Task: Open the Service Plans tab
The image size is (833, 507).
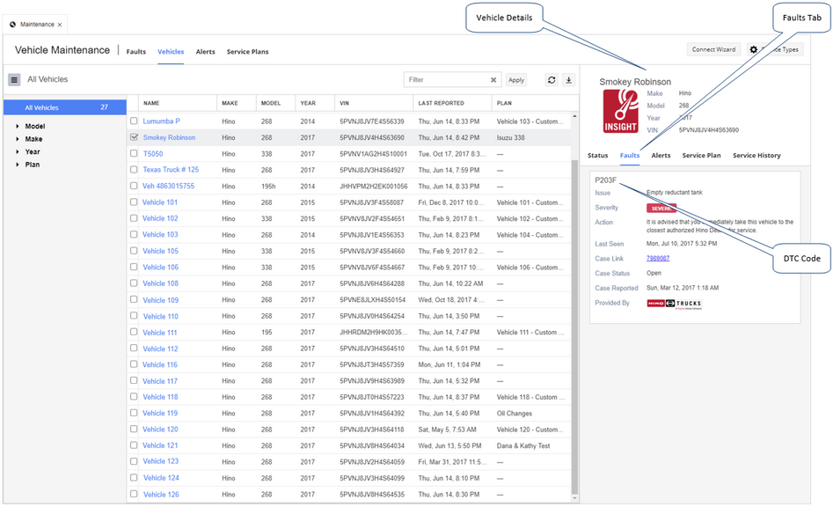Action: [x=247, y=52]
